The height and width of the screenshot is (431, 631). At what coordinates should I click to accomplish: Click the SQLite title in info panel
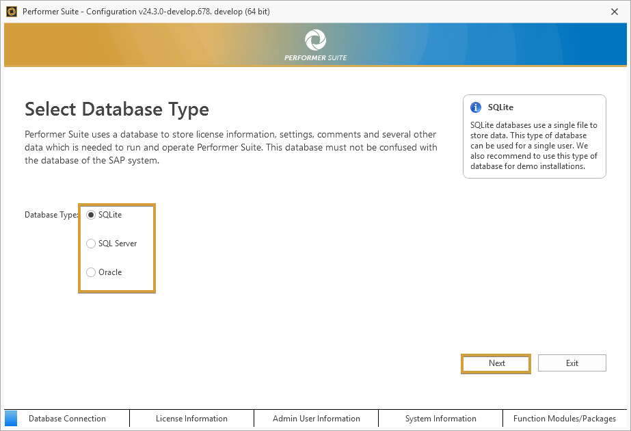tap(500, 107)
